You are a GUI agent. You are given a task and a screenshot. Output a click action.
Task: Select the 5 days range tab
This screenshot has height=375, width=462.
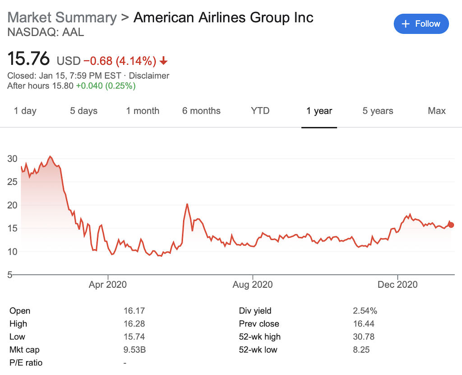pyautogui.click(x=83, y=111)
